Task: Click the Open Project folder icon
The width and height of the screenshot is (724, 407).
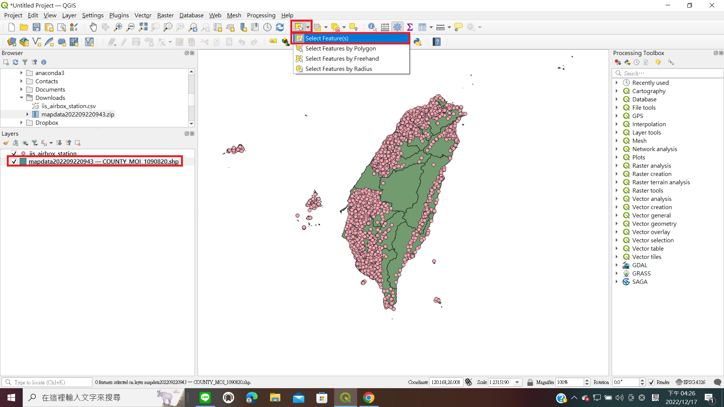Action: [x=24, y=27]
